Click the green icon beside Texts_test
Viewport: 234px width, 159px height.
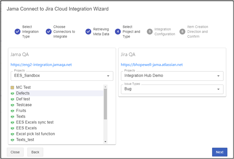(12, 140)
